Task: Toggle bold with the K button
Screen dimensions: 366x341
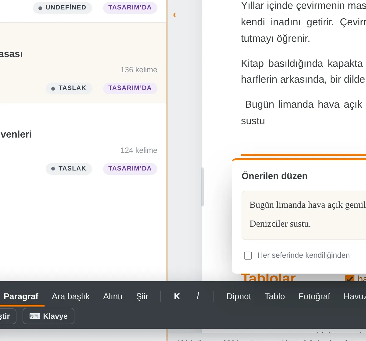Action: click(177, 296)
